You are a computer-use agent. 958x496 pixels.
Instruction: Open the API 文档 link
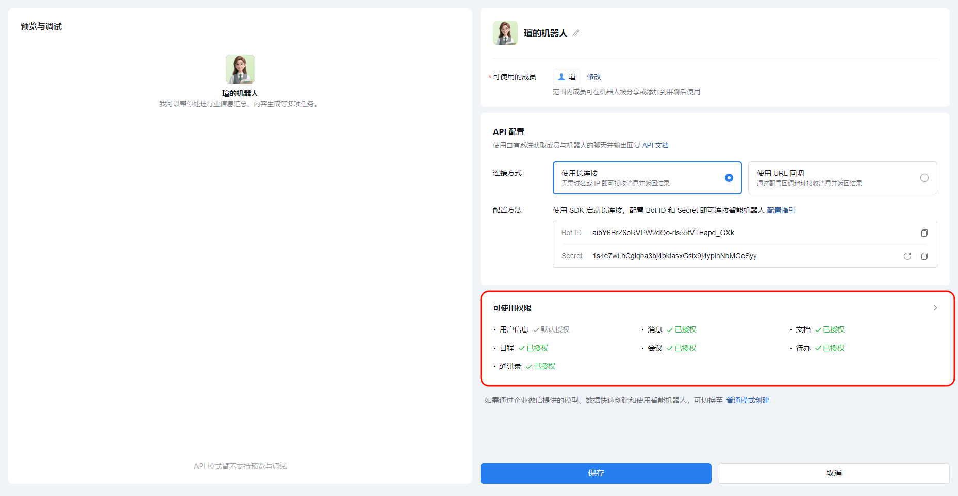click(x=655, y=145)
